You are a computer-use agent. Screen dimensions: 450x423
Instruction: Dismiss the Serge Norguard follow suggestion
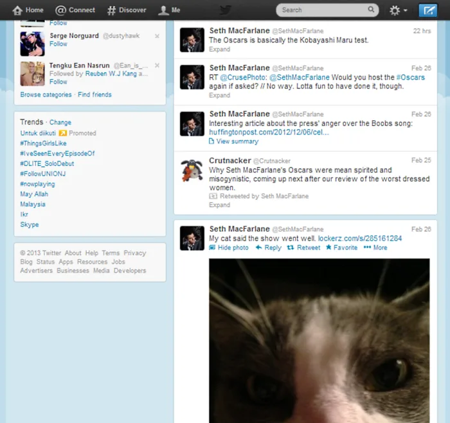tap(157, 36)
